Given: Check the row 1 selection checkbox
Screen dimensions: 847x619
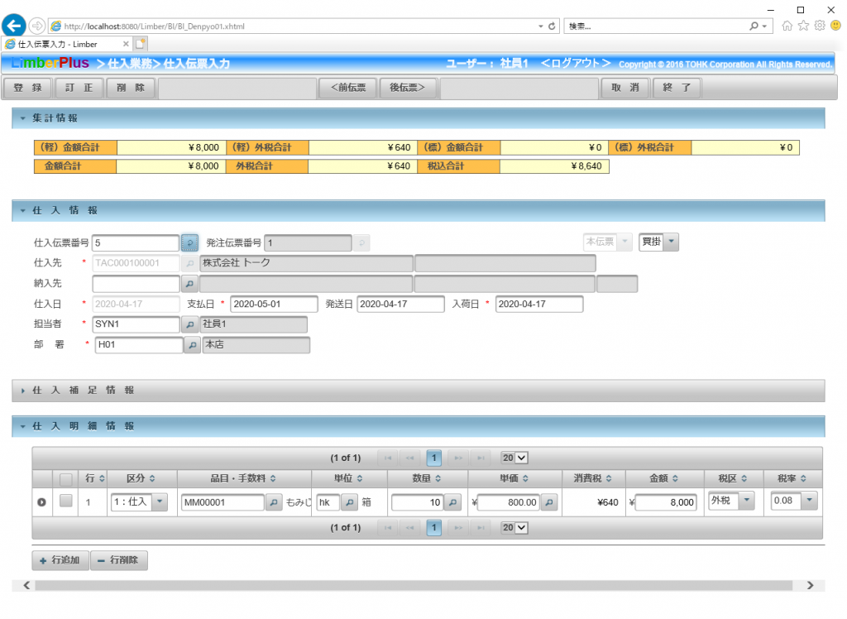Looking at the screenshot, I should tap(66, 501).
